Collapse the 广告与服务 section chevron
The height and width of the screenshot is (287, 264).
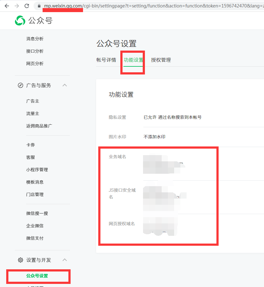65,85
